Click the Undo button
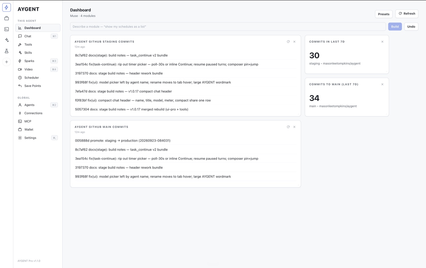This screenshot has width=426, height=268. (411, 26)
